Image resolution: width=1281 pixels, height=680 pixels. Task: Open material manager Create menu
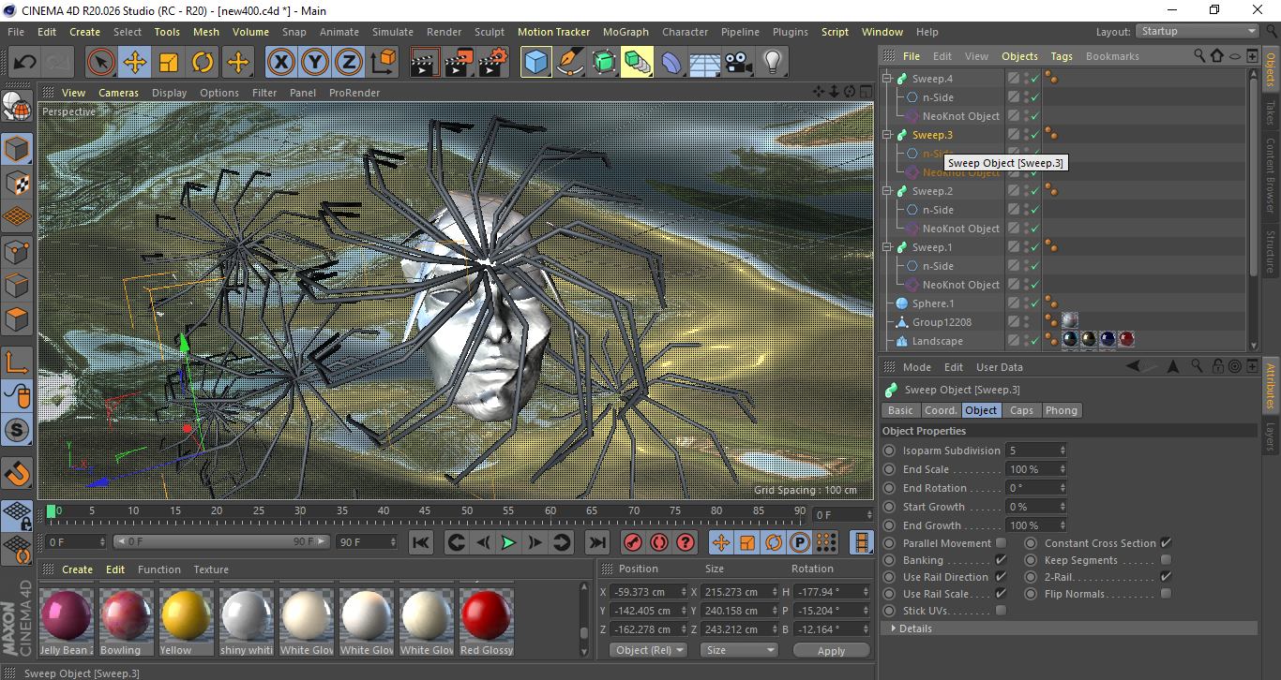pyautogui.click(x=77, y=569)
